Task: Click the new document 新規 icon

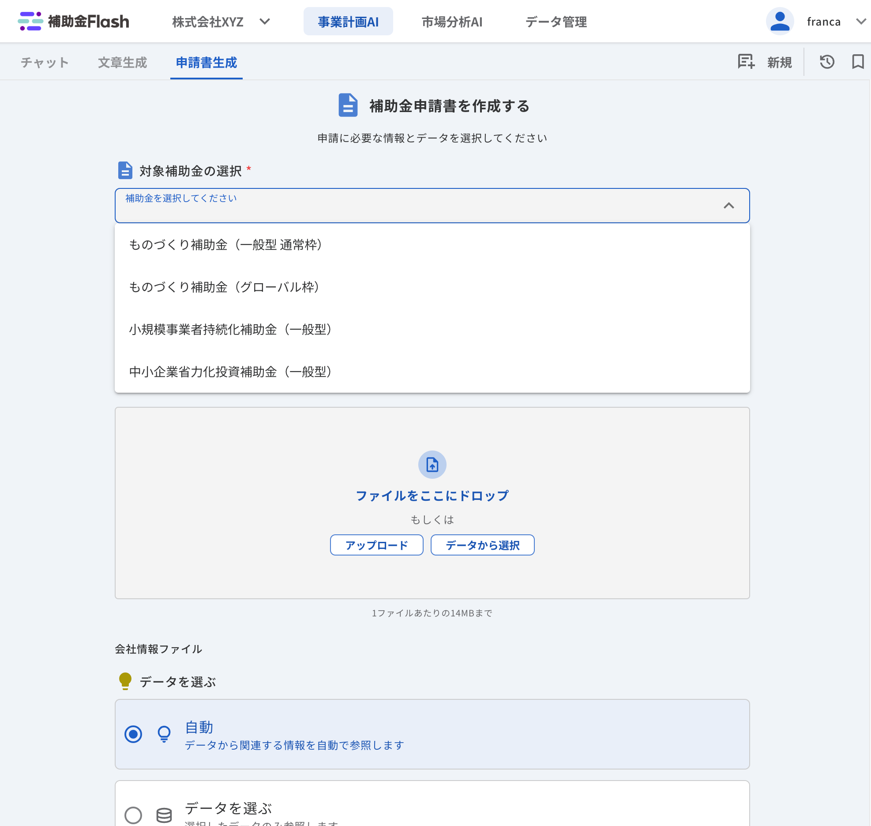Action: click(746, 62)
